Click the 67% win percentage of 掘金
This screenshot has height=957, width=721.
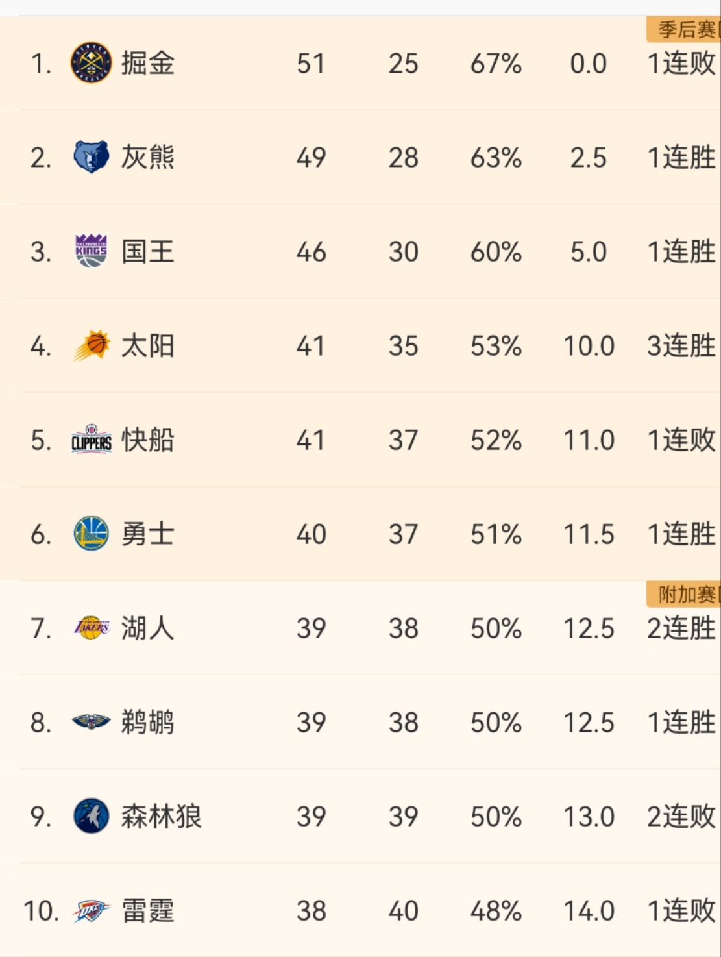pyautogui.click(x=495, y=63)
